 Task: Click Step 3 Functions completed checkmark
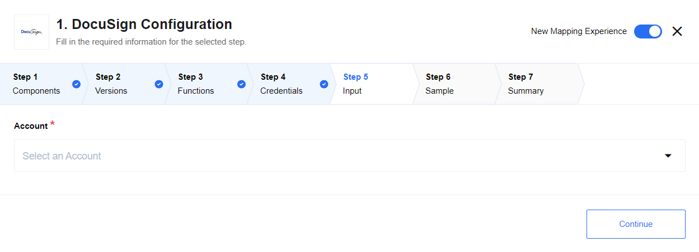(242, 84)
